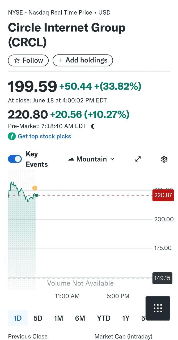
Task: Switch to YTD chart range
Action: tap(104, 318)
